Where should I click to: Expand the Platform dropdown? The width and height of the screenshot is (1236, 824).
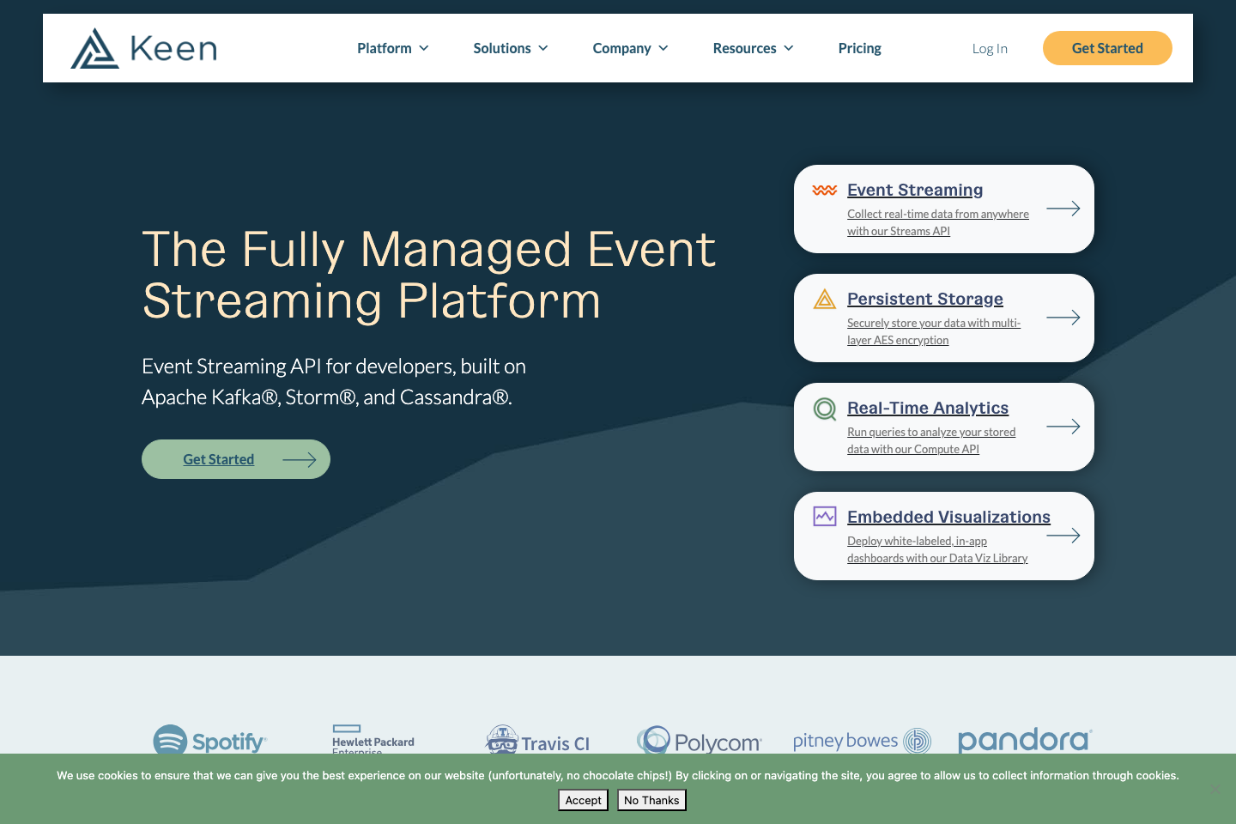[392, 48]
